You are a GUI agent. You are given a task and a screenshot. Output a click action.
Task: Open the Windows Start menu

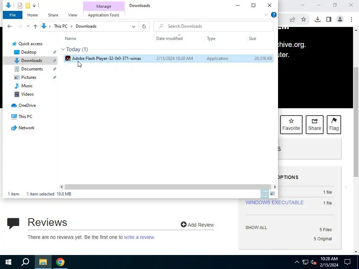8,262
